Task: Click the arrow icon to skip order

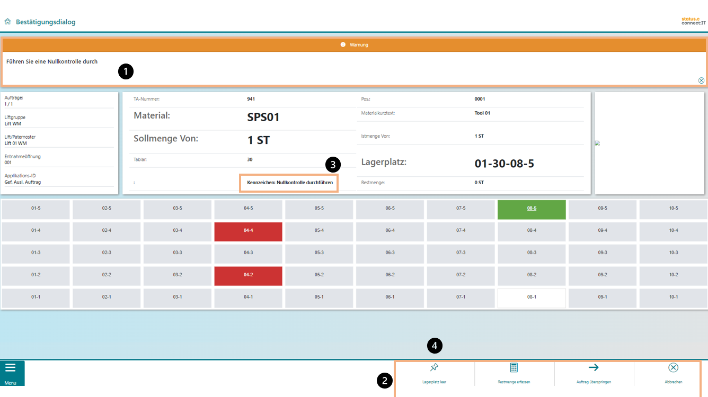Action: 594,367
